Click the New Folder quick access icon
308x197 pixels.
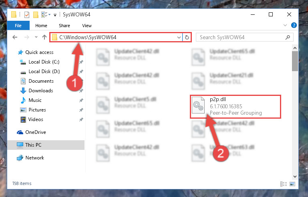pos(36,14)
